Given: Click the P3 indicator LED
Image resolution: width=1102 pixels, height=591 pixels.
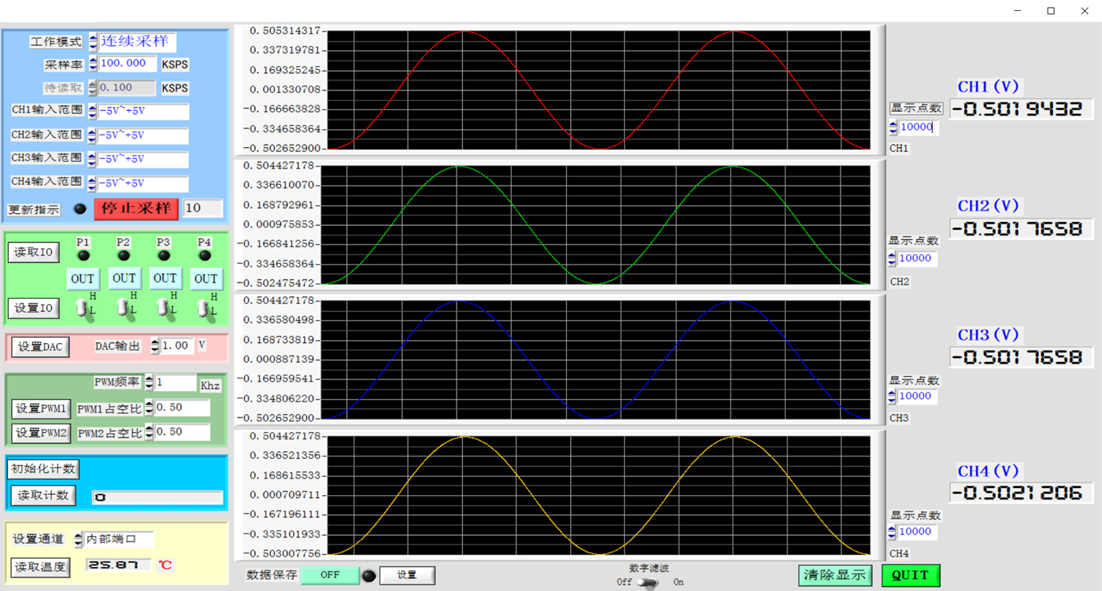Looking at the screenshot, I should point(164,256).
